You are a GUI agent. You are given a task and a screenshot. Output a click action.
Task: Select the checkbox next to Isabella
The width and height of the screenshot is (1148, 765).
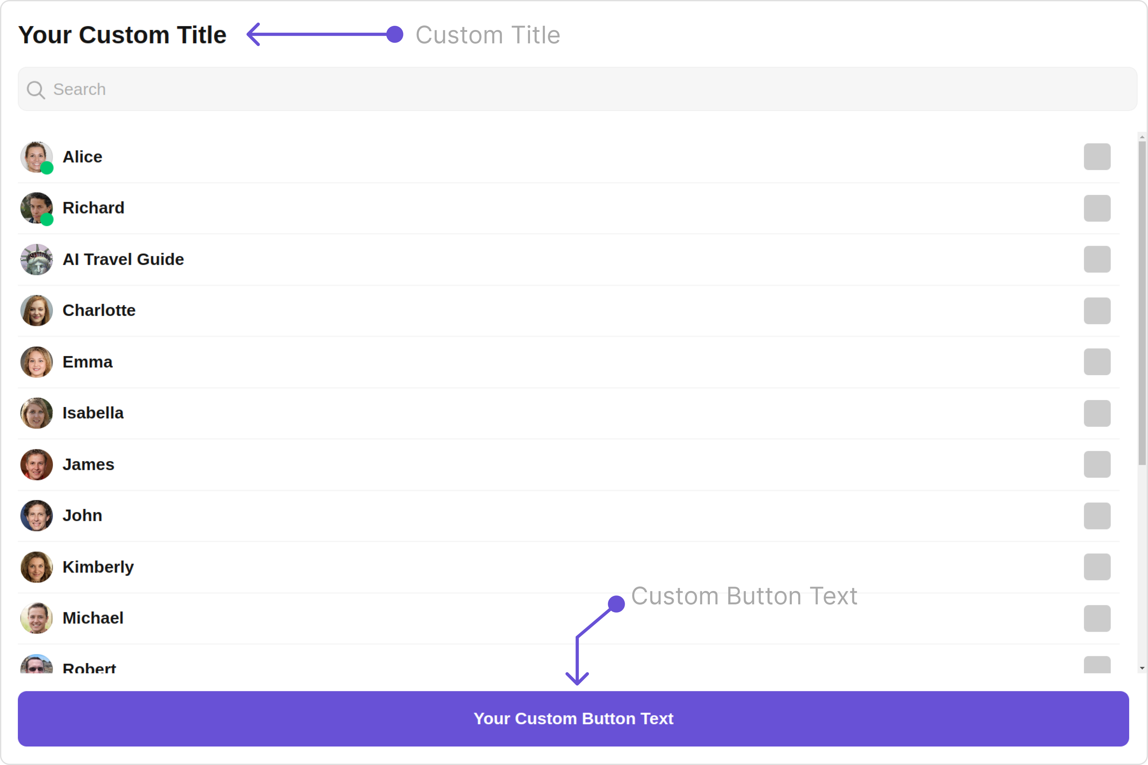[x=1097, y=413]
